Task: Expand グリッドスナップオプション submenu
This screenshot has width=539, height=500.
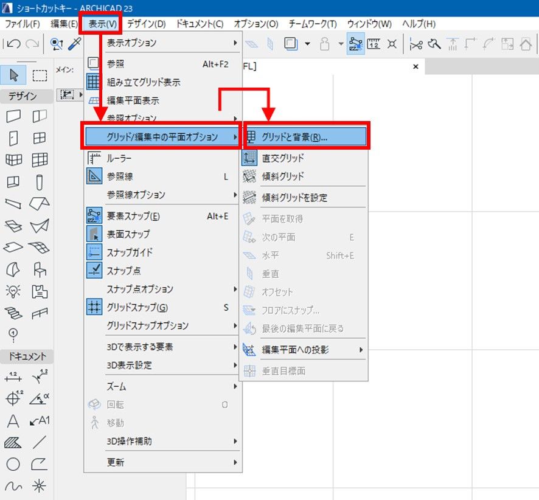Action: tap(163, 325)
